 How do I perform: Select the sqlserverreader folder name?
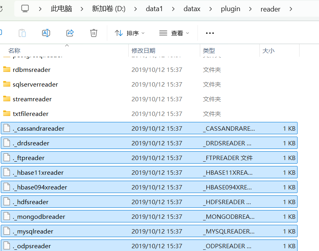(35, 85)
